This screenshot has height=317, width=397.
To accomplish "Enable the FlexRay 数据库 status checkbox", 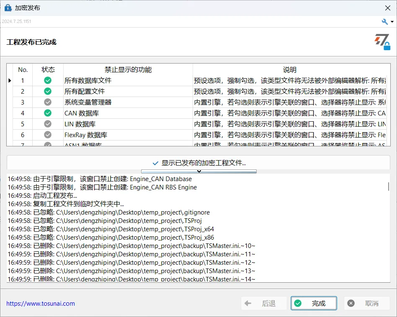I will [x=47, y=134].
